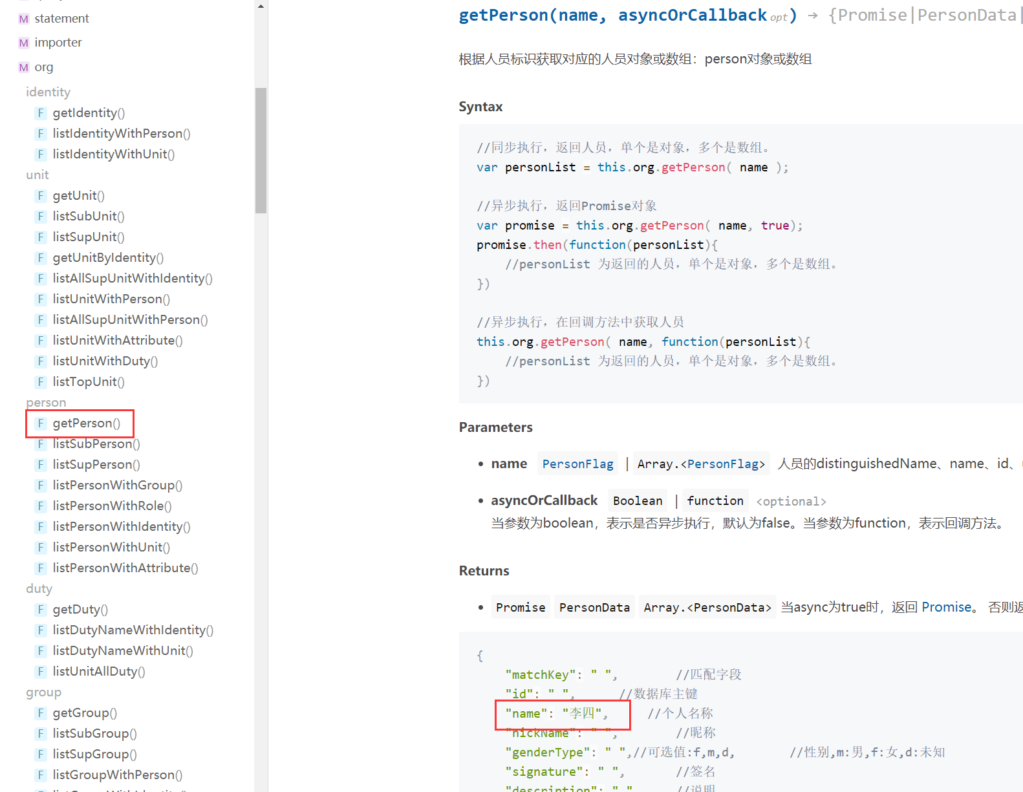Click the F icon next to listTopUnit()

[x=41, y=381]
